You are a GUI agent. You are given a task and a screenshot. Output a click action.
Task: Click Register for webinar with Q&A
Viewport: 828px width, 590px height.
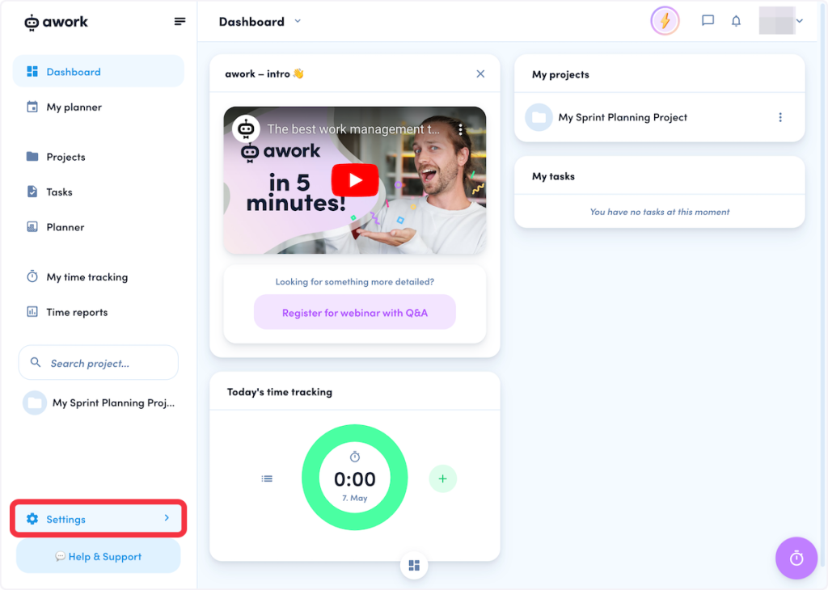(x=354, y=313)
